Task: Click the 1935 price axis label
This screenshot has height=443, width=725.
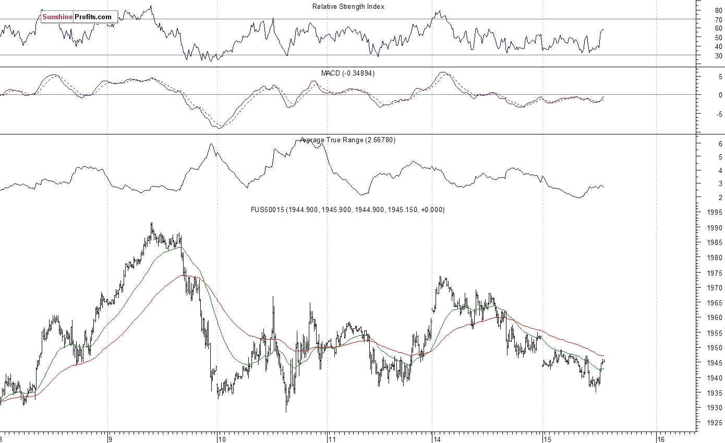Action: (715, 393)
